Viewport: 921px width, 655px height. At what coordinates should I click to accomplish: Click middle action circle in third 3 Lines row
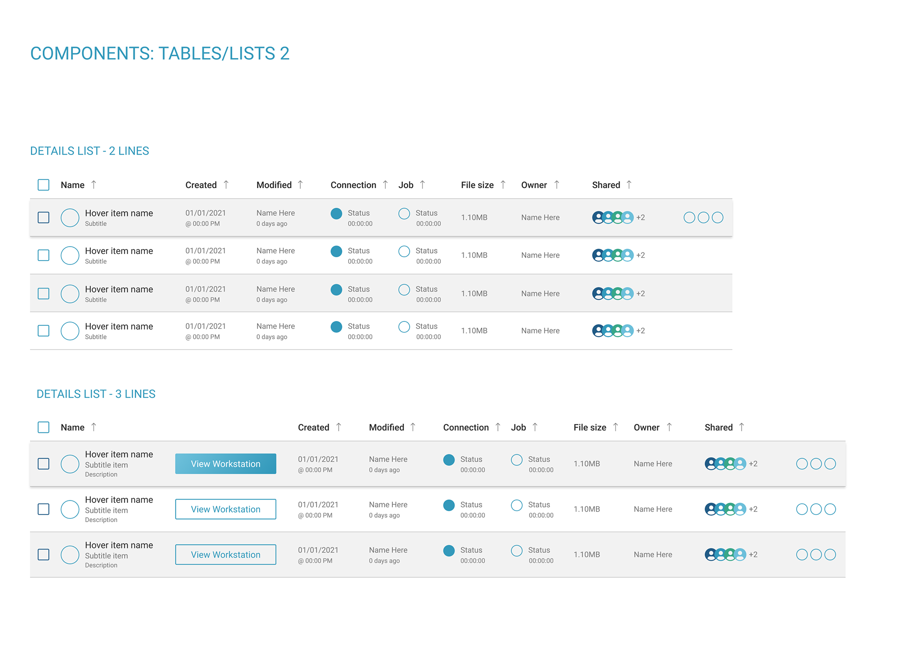point(816,555)
